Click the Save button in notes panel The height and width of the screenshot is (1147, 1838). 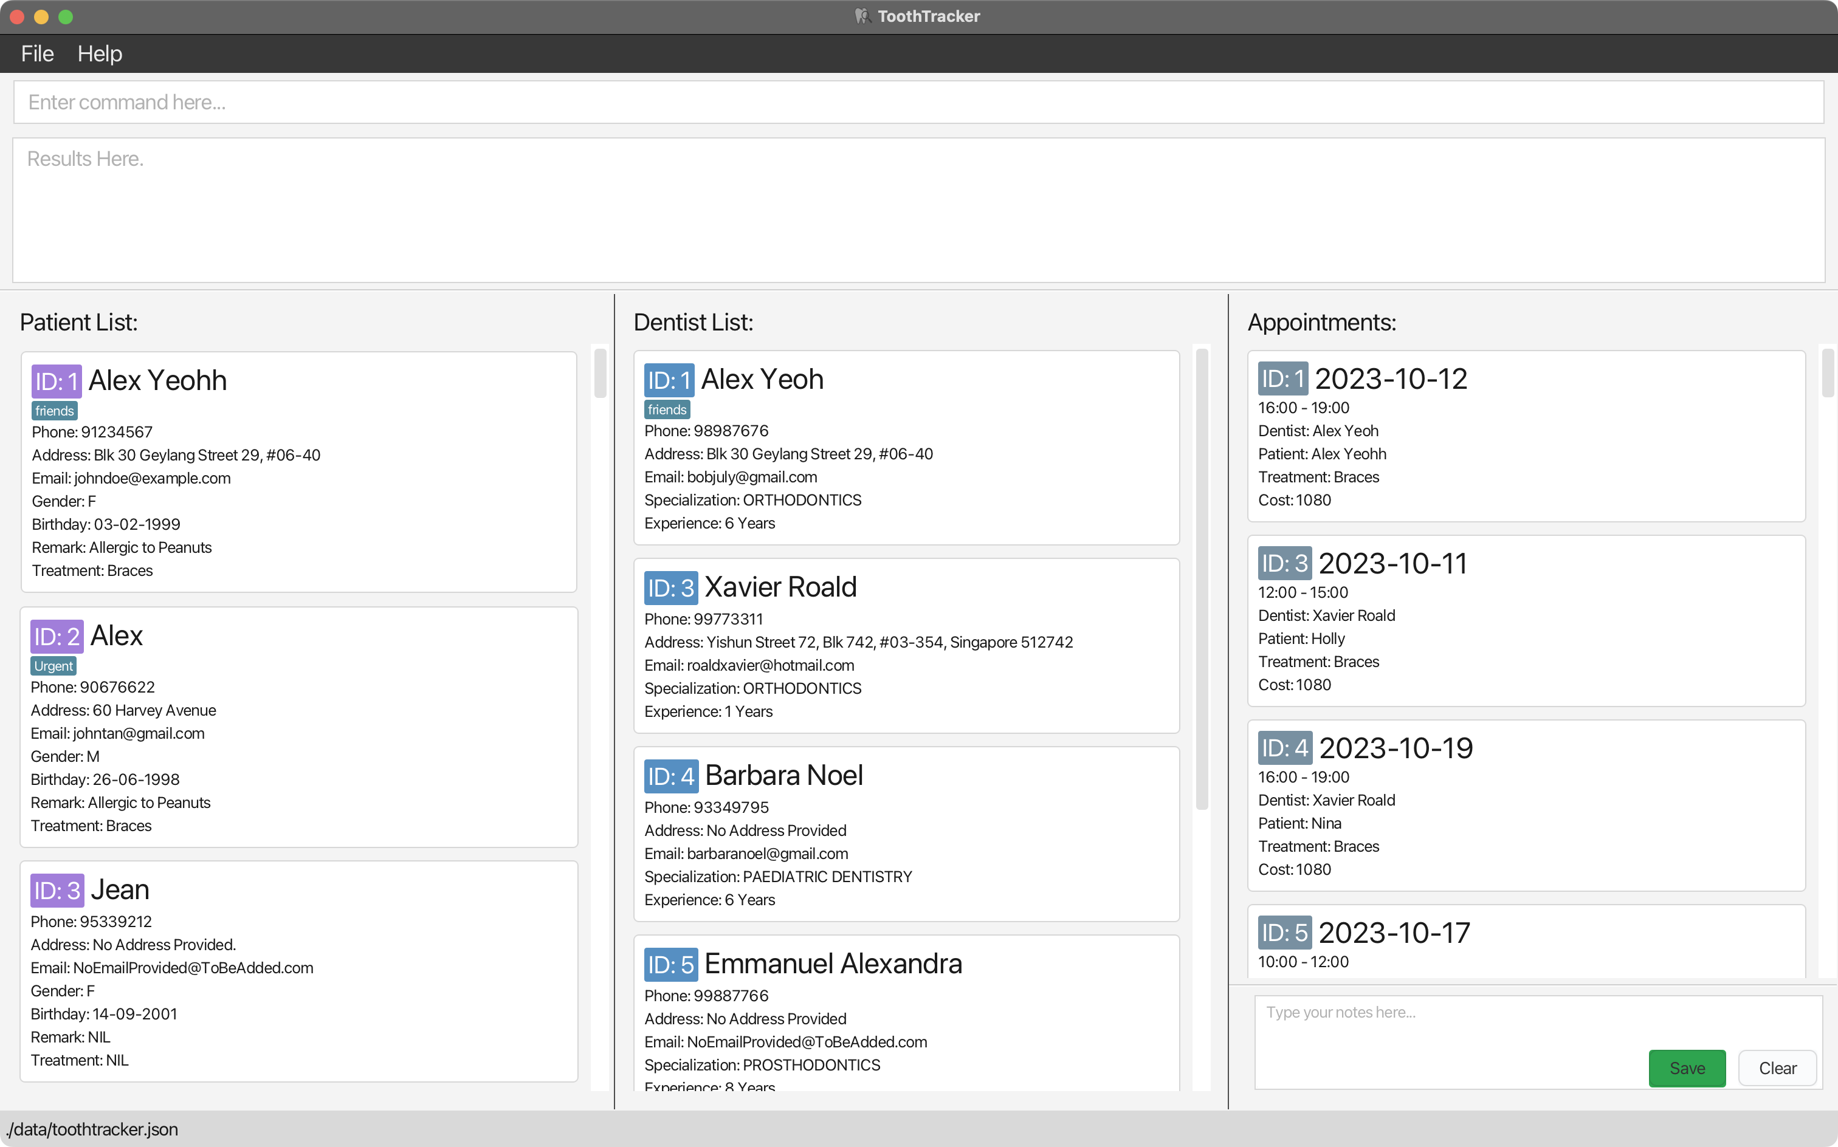click(x=1688, y=1067)
